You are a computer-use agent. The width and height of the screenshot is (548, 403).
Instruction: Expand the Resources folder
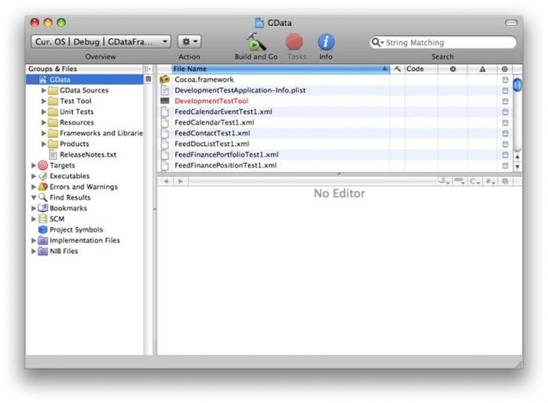(44, 123)
